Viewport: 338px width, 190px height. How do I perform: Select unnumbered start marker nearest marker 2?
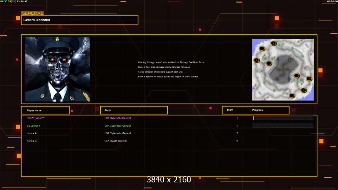click(x=262, y=49)
